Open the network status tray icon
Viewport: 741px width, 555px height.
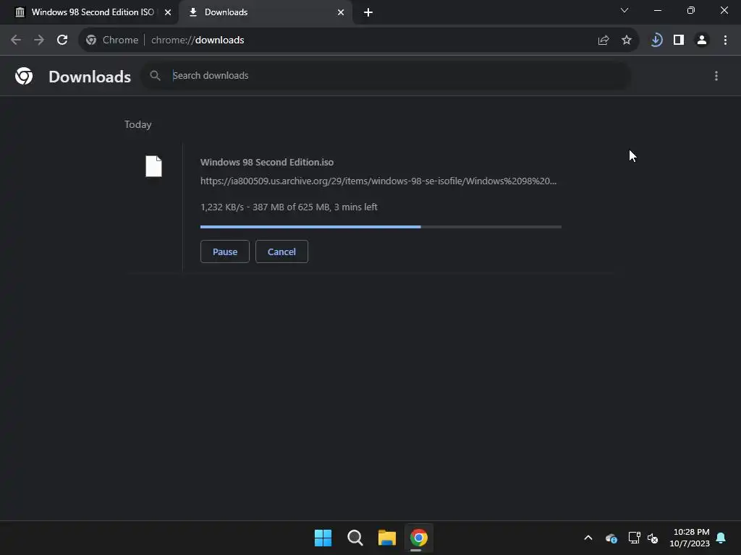tap(634, 538)
